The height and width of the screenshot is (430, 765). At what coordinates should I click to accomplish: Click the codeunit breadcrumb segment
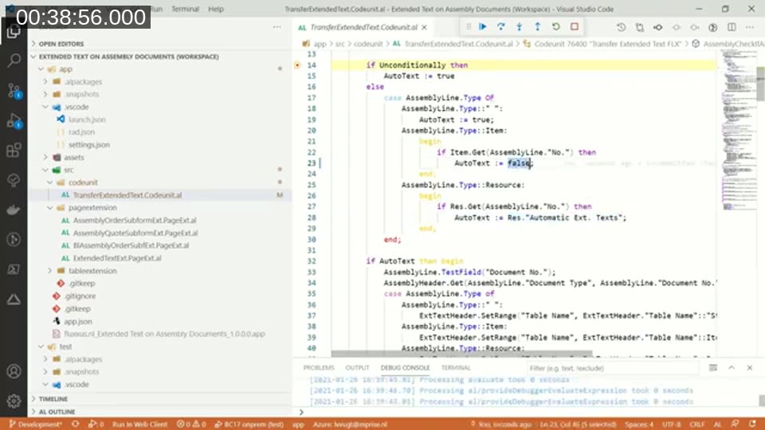click(x=368, y=44)
